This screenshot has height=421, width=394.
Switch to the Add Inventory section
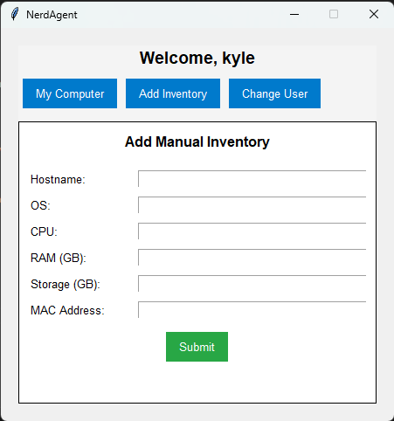point(173,93)
